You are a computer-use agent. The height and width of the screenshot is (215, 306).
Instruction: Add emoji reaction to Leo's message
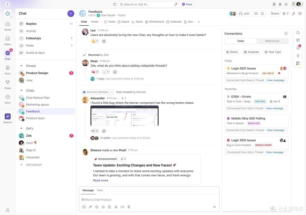click(x=104, y=41)
